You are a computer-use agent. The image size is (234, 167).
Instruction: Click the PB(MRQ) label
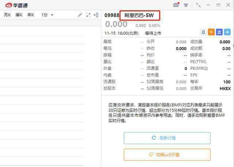199,68
